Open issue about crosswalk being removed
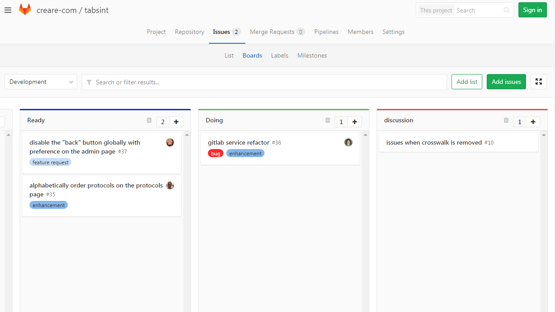 click(x=434, y=143)
